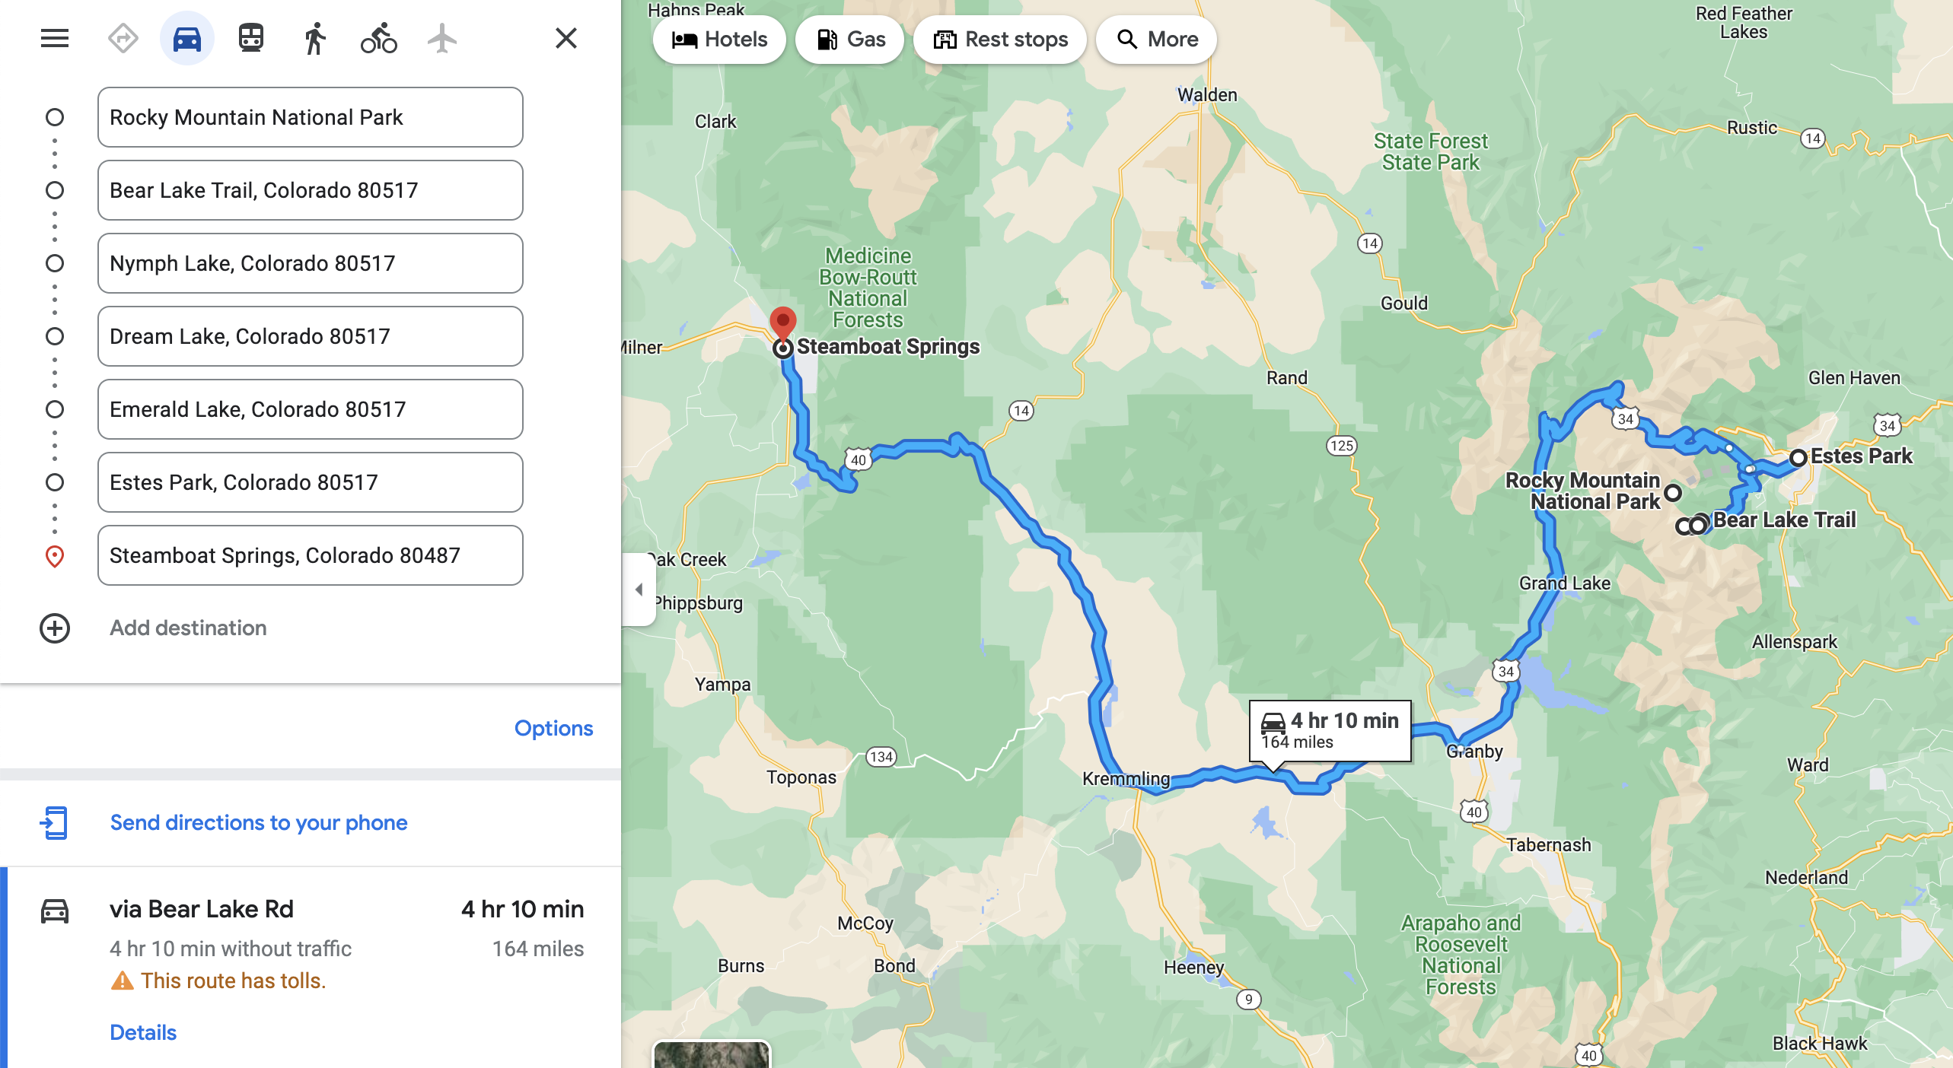Open the hamburger main menu
This screenshot has width=1953, height=1068.
(x=55, y=38)
